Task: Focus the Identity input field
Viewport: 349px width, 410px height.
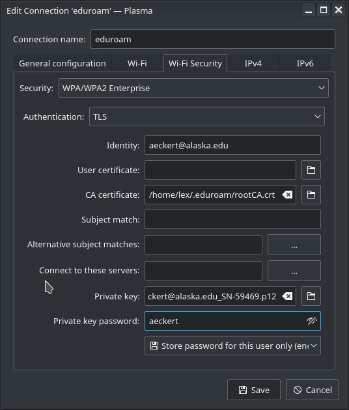Action: point(232,145)
